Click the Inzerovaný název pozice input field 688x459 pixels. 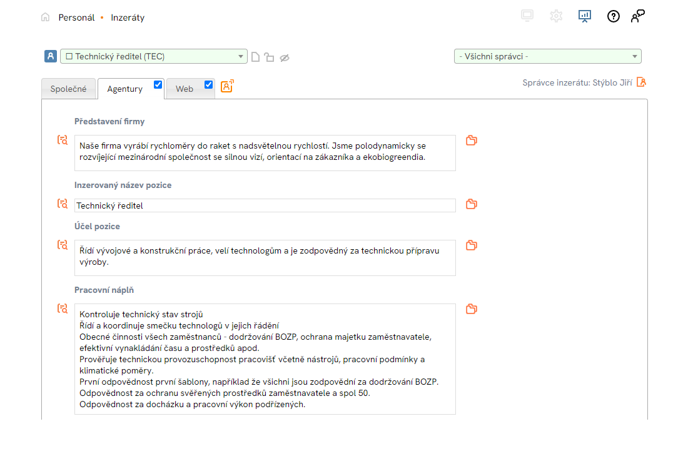[265, 205]
